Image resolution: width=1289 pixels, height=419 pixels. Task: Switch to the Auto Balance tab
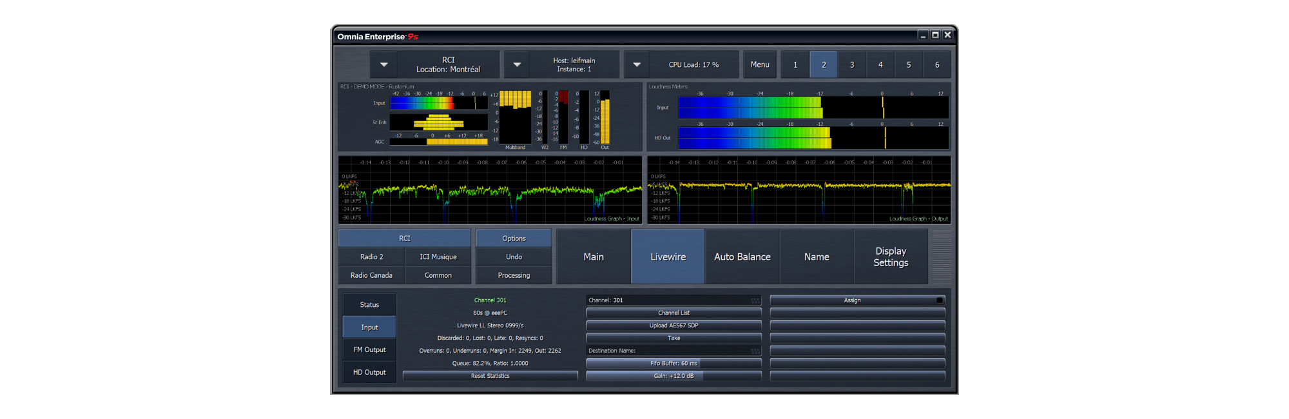coord(742,257)
